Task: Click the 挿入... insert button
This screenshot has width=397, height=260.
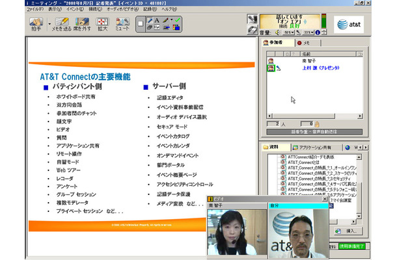Action: tap(348, 231)
